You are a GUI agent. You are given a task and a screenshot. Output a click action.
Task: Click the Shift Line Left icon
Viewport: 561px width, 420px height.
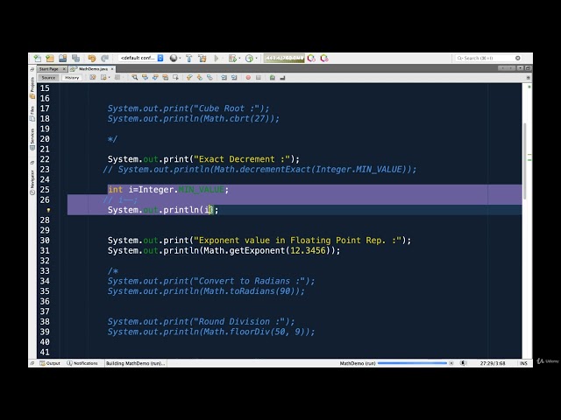click(224, 78)
